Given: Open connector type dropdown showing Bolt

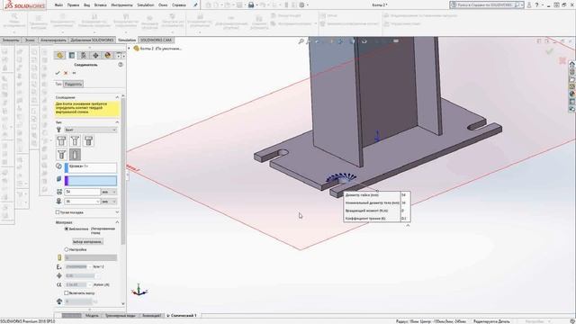Looking at the screenshot, I should pos(91,130).
